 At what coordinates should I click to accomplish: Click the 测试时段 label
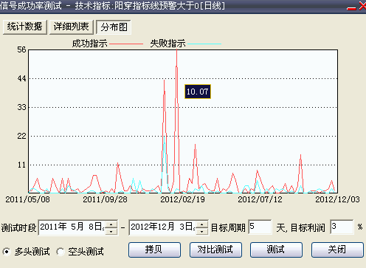18,228
